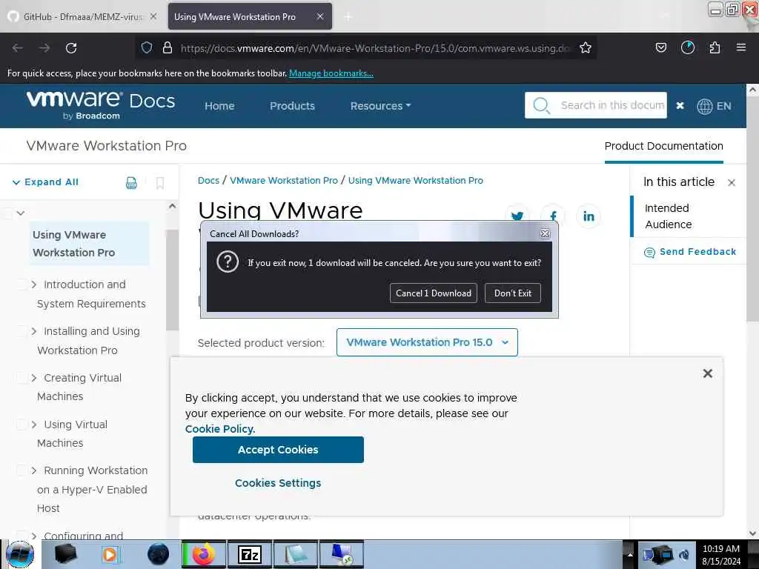Click the page vertical scrollbar thumb
This screenshot has height=569, width=759.
752,208
